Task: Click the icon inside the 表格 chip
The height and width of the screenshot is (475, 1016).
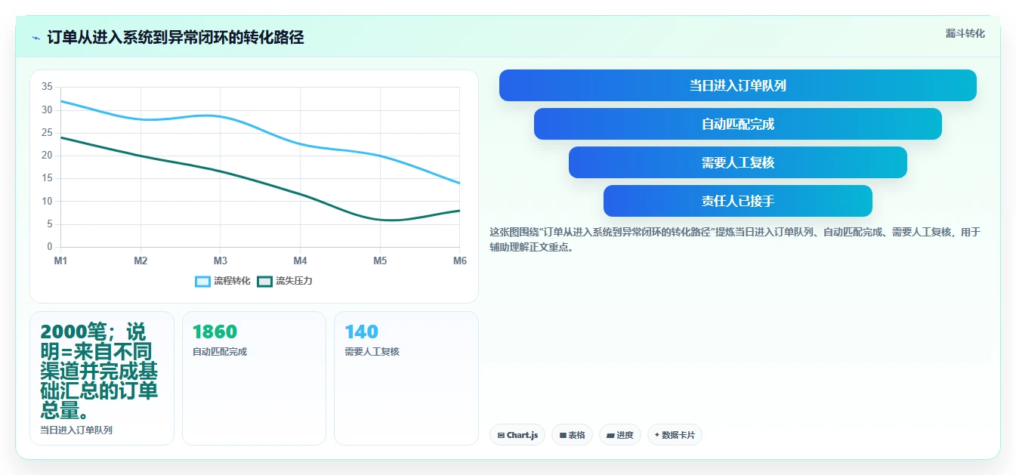Action: (x=563, y=435)
